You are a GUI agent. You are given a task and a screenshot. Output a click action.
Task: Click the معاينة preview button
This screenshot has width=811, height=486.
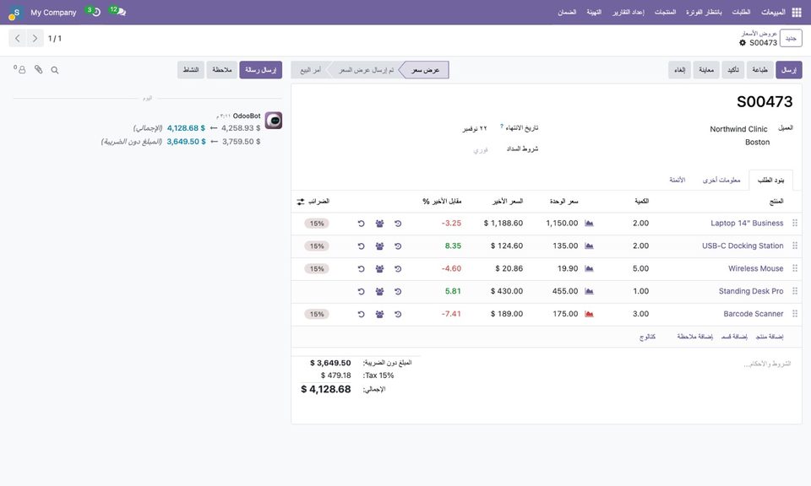click(706, 70)
